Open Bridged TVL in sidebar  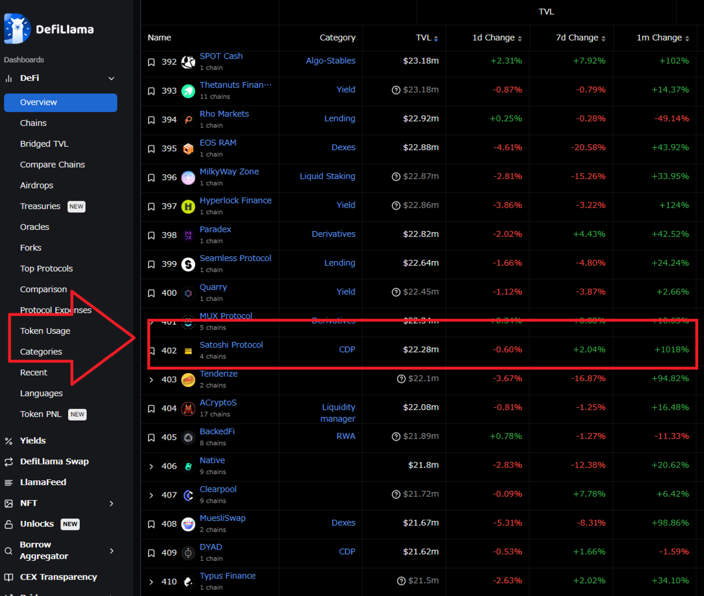(44, 144)
